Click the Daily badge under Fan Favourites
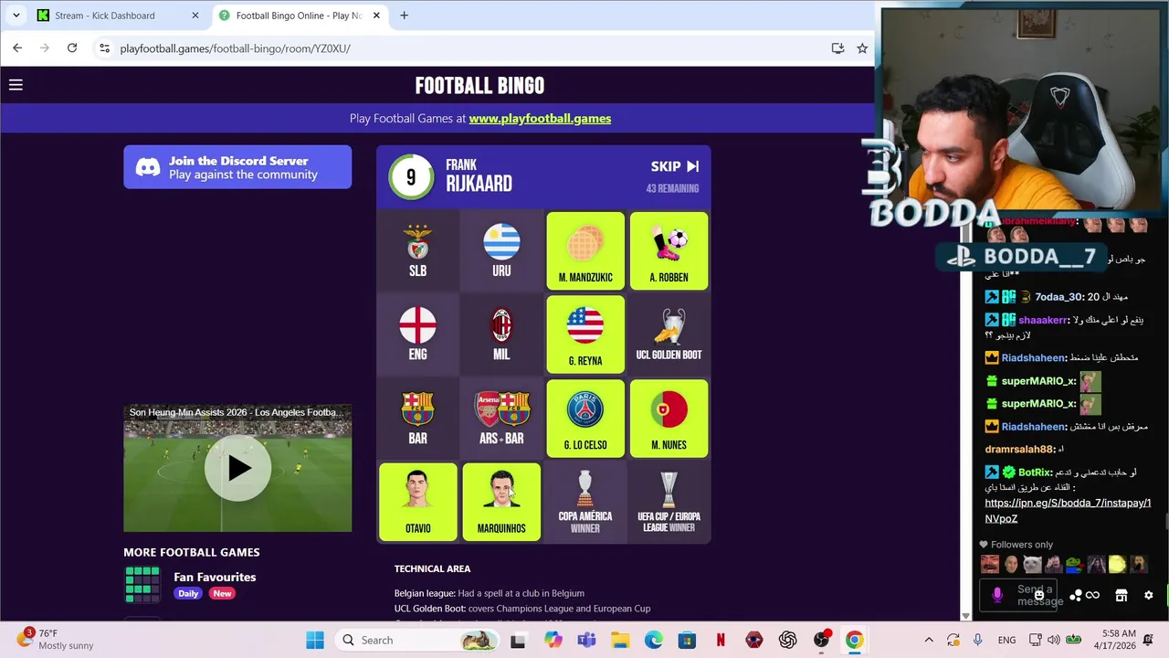This screenshot has width=1169, height=658. [x=188, y=593]
